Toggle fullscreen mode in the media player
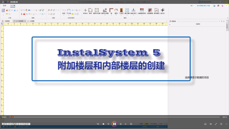Image resolution: width=229 pixels, height=129 pixels. point(216,124)
